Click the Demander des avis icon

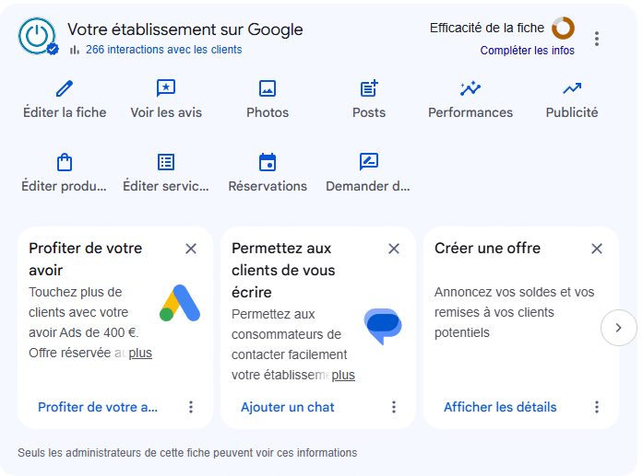click(369, 162)
